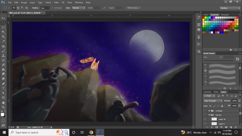Open the Opacity slider dropdown
242x136 pixels.
(x=239, y=101)
